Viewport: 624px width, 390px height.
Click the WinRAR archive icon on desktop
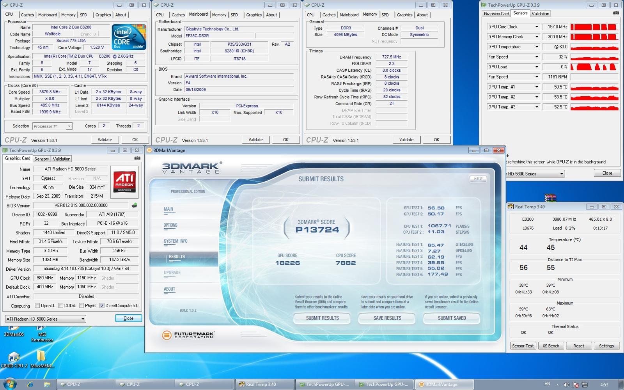click(x=550, y=198)
